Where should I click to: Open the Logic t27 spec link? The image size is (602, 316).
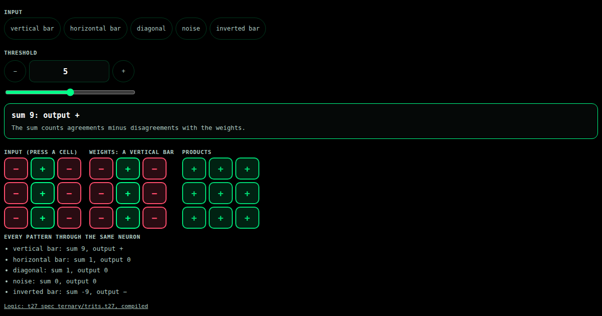click(76, 306)
